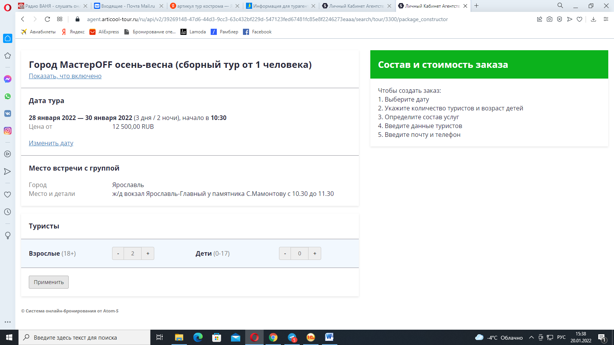Open Messenger in the Opera sidebar
Image resolution: width=614 pixels, height=345 pixels.
coord(8,79)
